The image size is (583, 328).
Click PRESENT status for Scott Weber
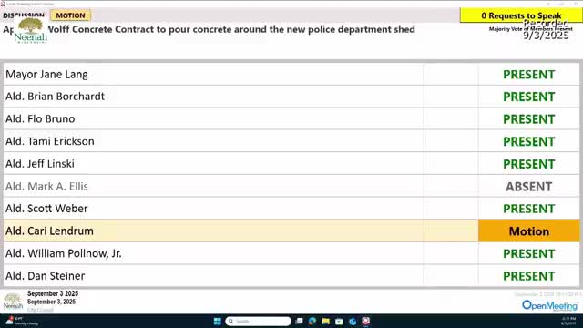(x=528, y=209)
